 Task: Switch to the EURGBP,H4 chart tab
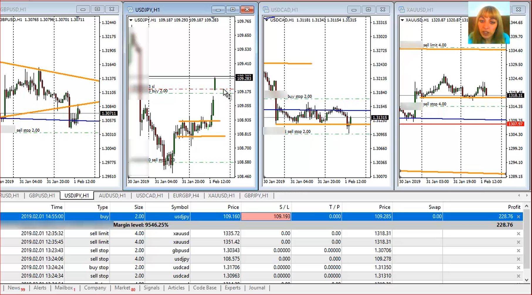click(x=186, y=195)
